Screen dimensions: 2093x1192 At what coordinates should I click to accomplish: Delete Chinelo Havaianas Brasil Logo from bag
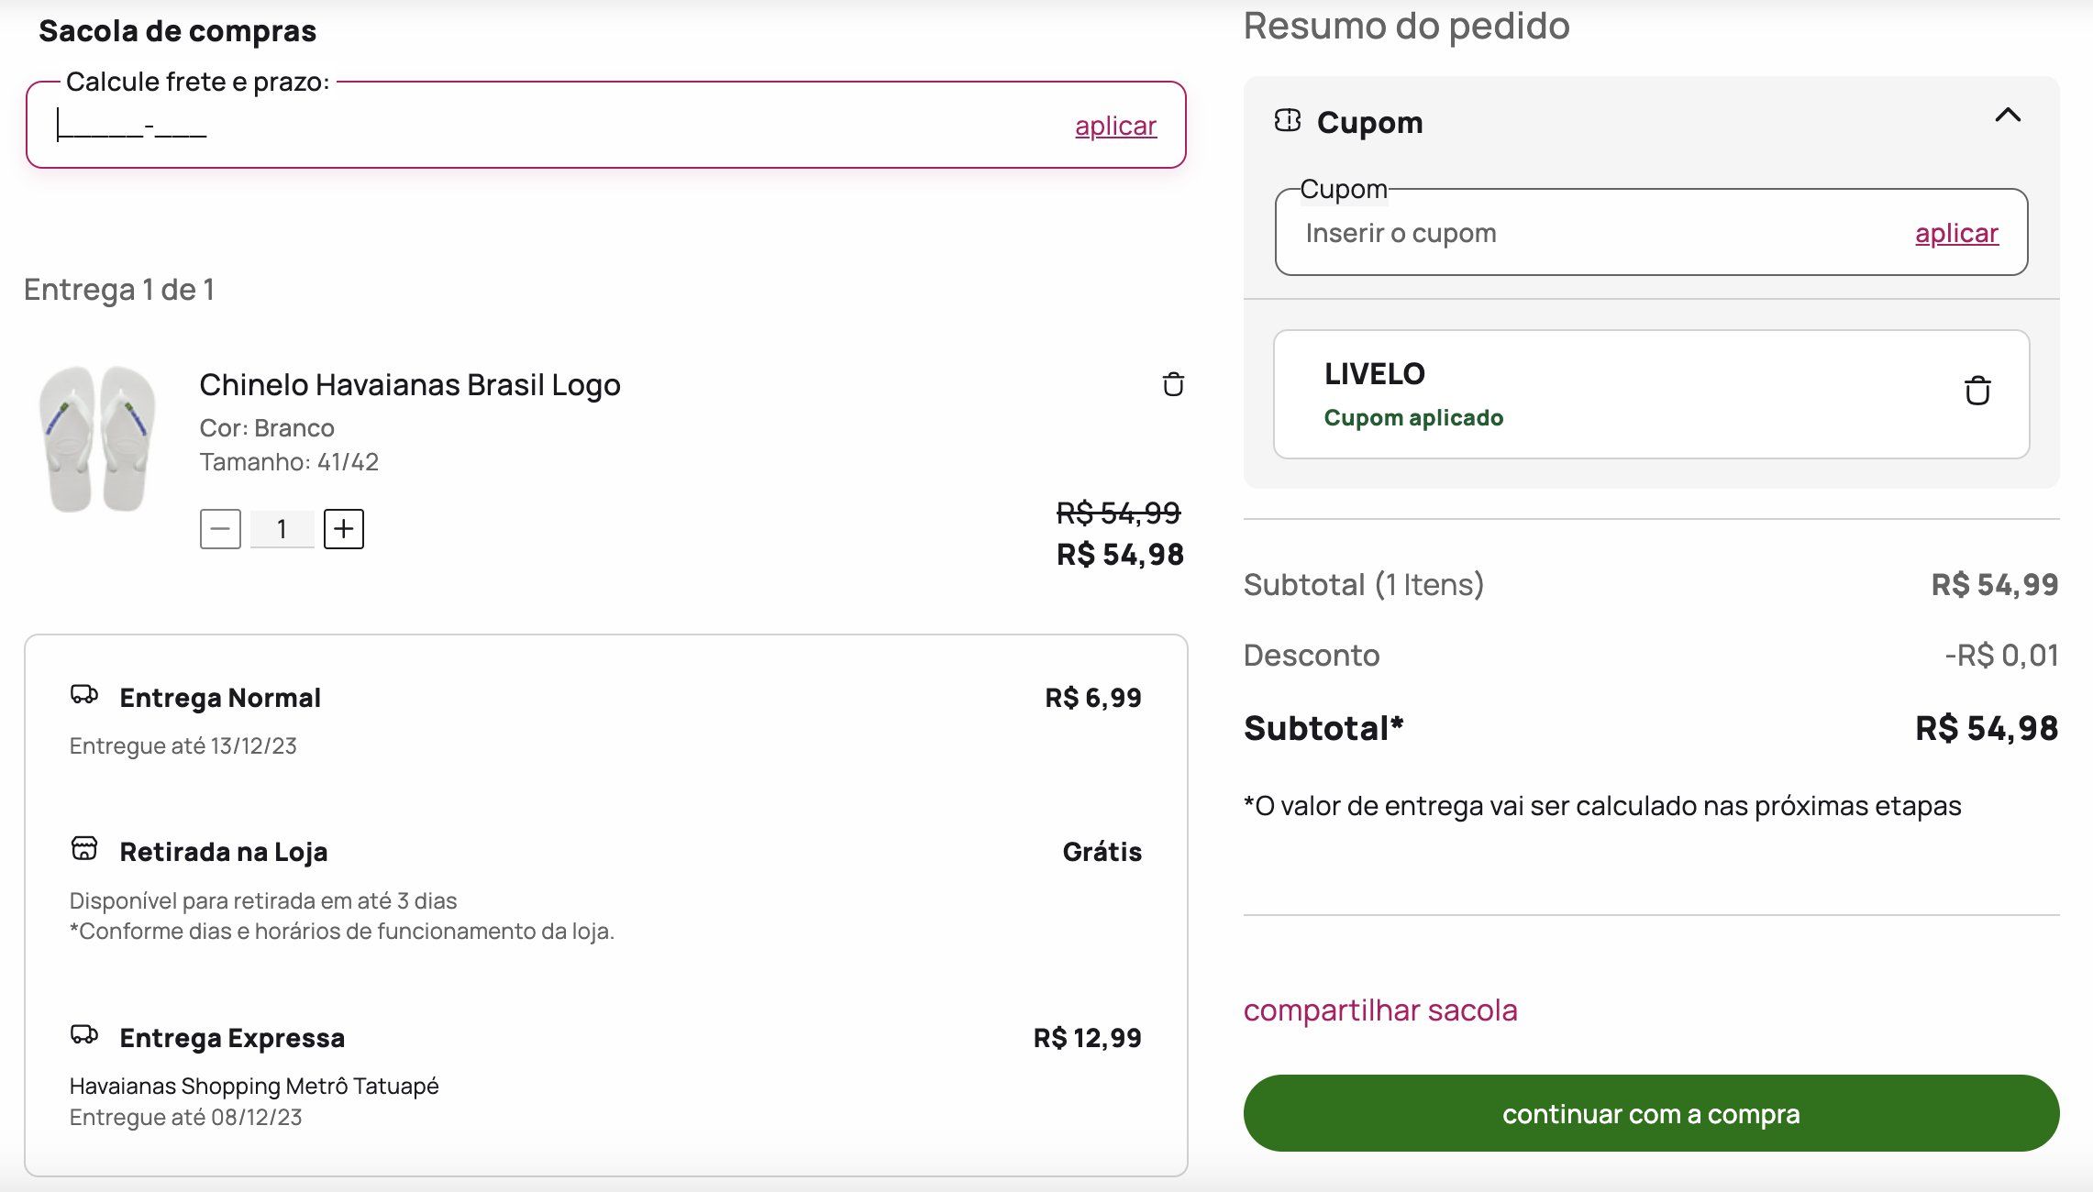point(1173,384)
